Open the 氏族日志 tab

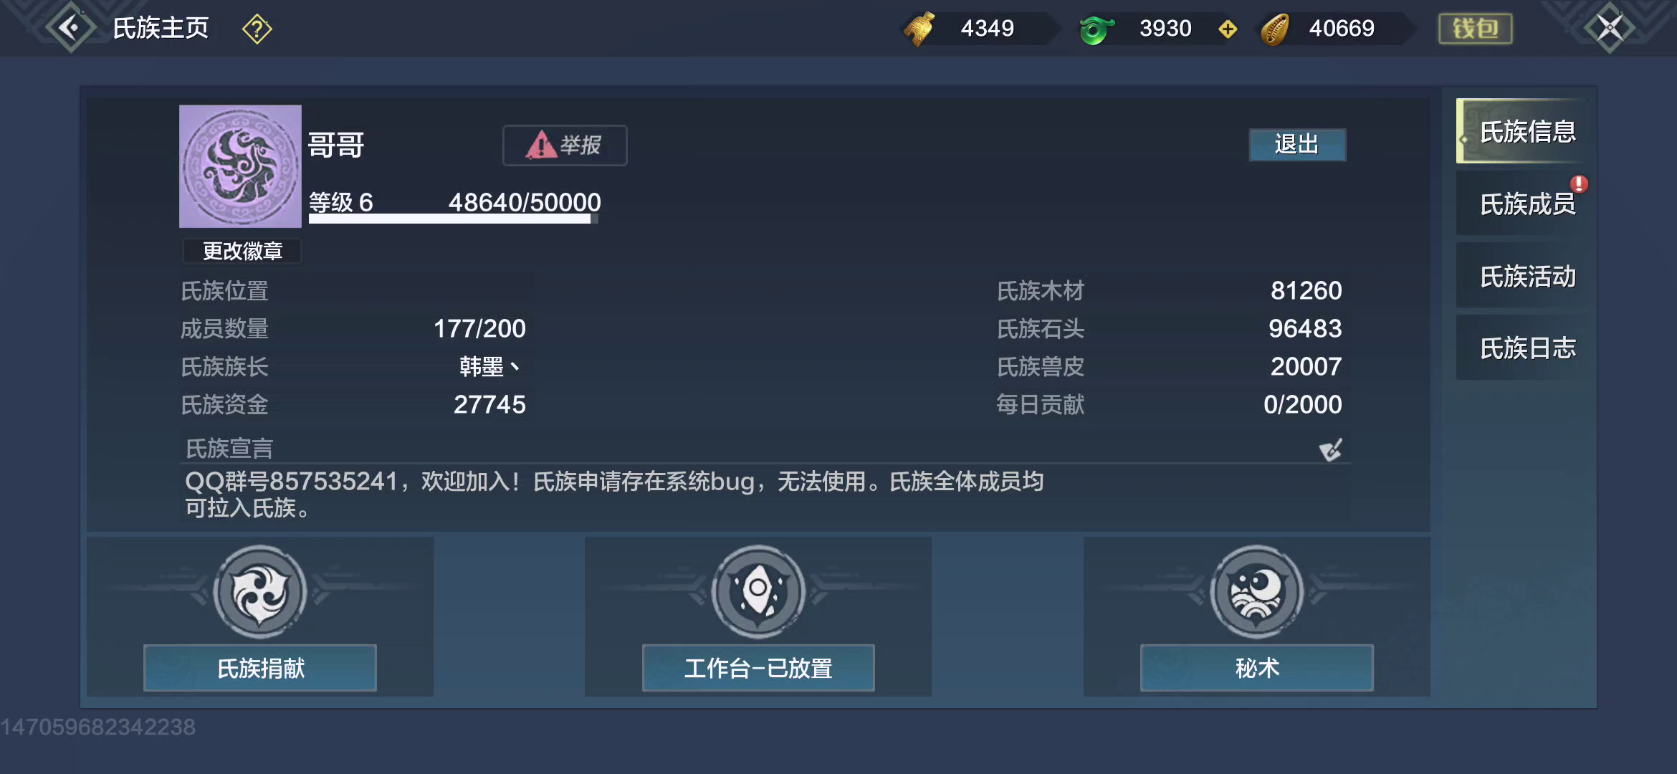point(1526,348)
